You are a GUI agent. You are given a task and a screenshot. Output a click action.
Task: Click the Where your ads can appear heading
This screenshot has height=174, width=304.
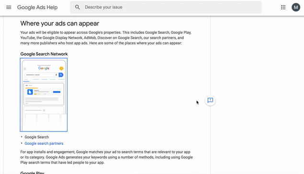60,23
